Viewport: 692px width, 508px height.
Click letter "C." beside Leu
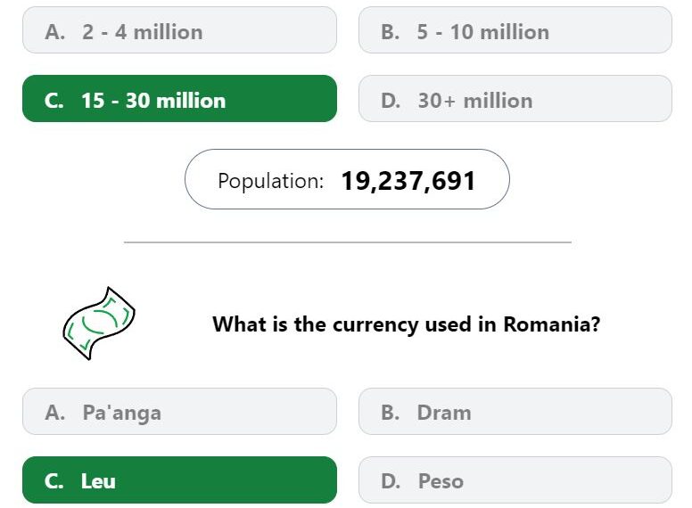pos(54,481)
